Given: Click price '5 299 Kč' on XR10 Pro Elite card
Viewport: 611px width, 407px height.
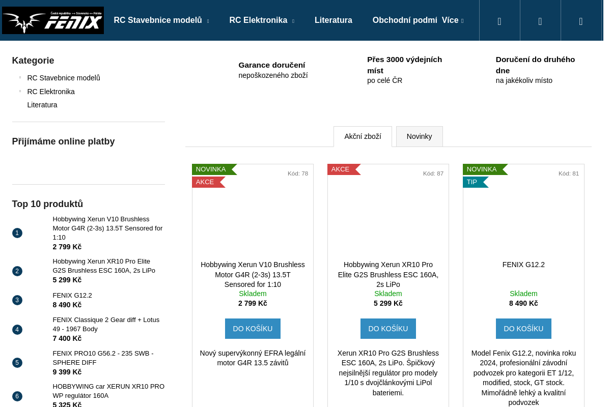Looking at the screenshot, I should 388,303.
